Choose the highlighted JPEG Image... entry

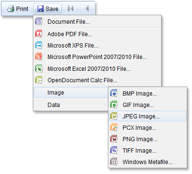coord(148,116)
